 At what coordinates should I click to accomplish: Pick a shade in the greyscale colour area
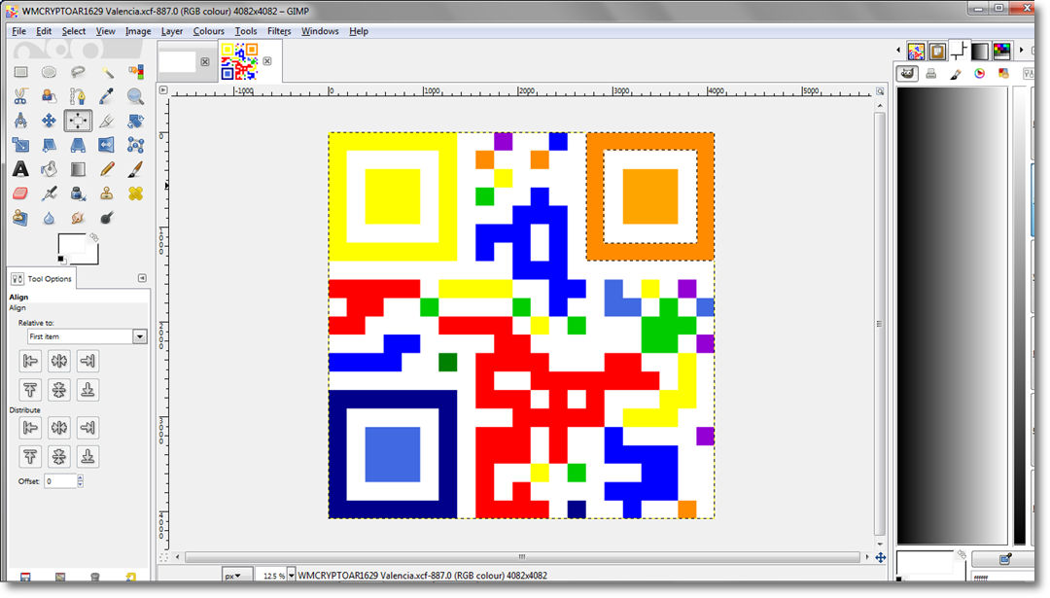click(x=952, y=315)
